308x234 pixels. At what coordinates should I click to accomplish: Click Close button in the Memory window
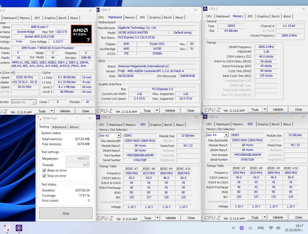pyautogui.click(x=298, y=109)
